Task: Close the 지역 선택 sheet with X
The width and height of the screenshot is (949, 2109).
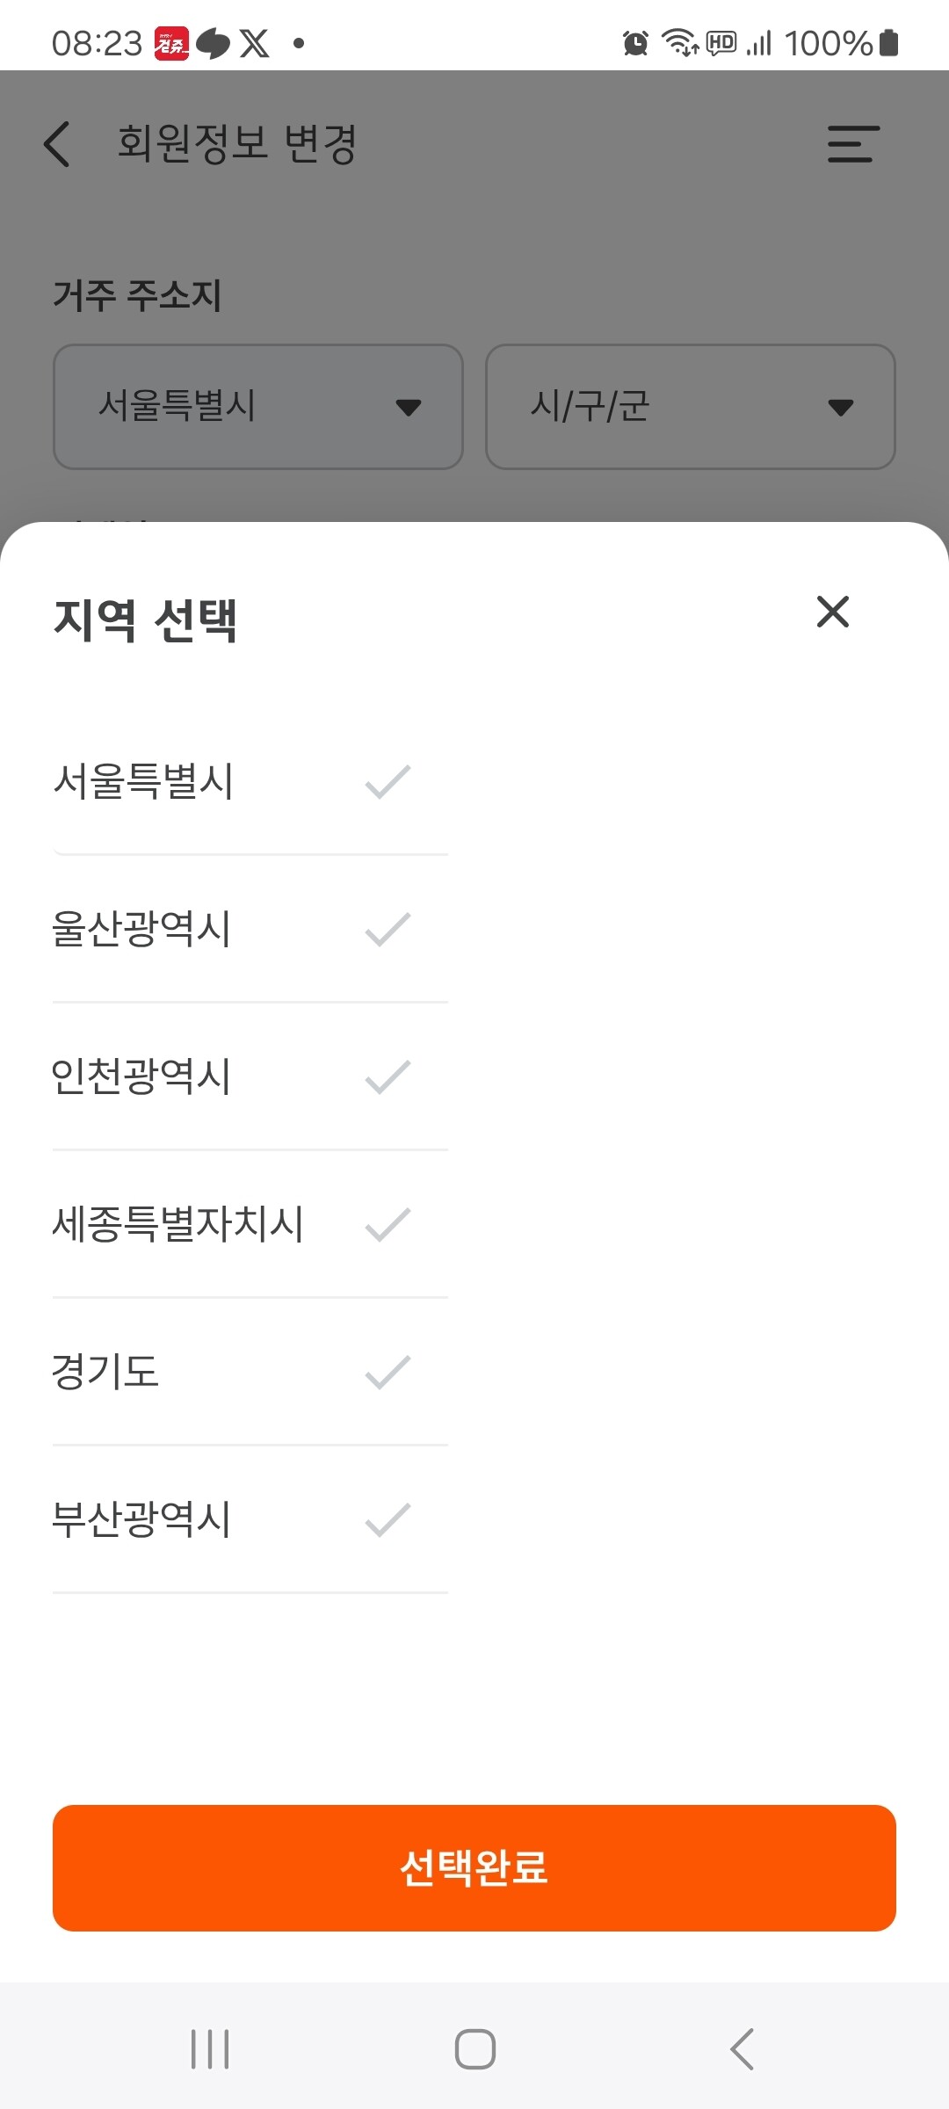Action: point(832,612)
